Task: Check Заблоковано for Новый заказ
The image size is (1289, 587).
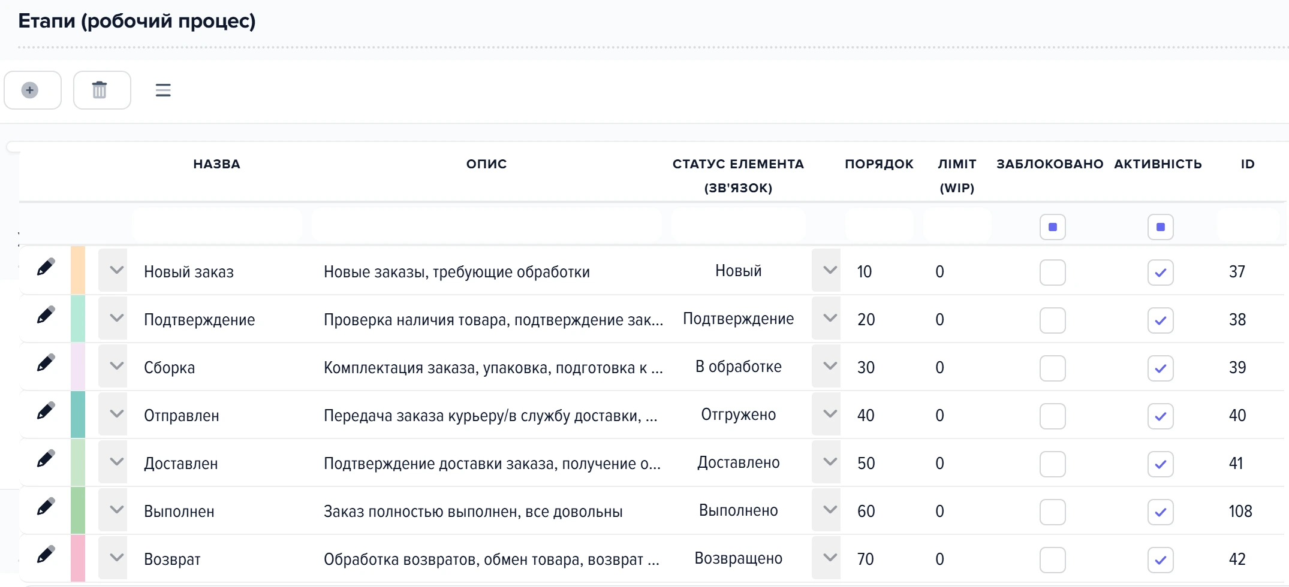Action: coord(1052,273)
